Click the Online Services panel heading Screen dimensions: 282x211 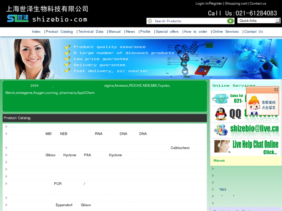[234, 86]
